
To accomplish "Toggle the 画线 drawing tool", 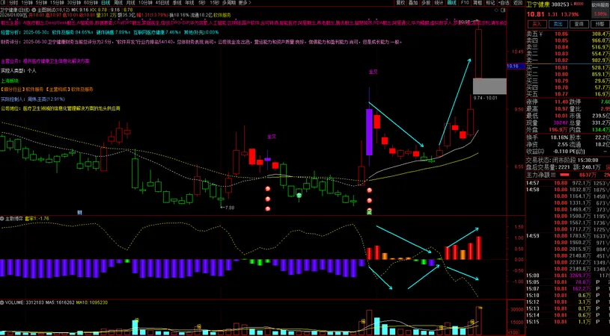I will [451, 3].
